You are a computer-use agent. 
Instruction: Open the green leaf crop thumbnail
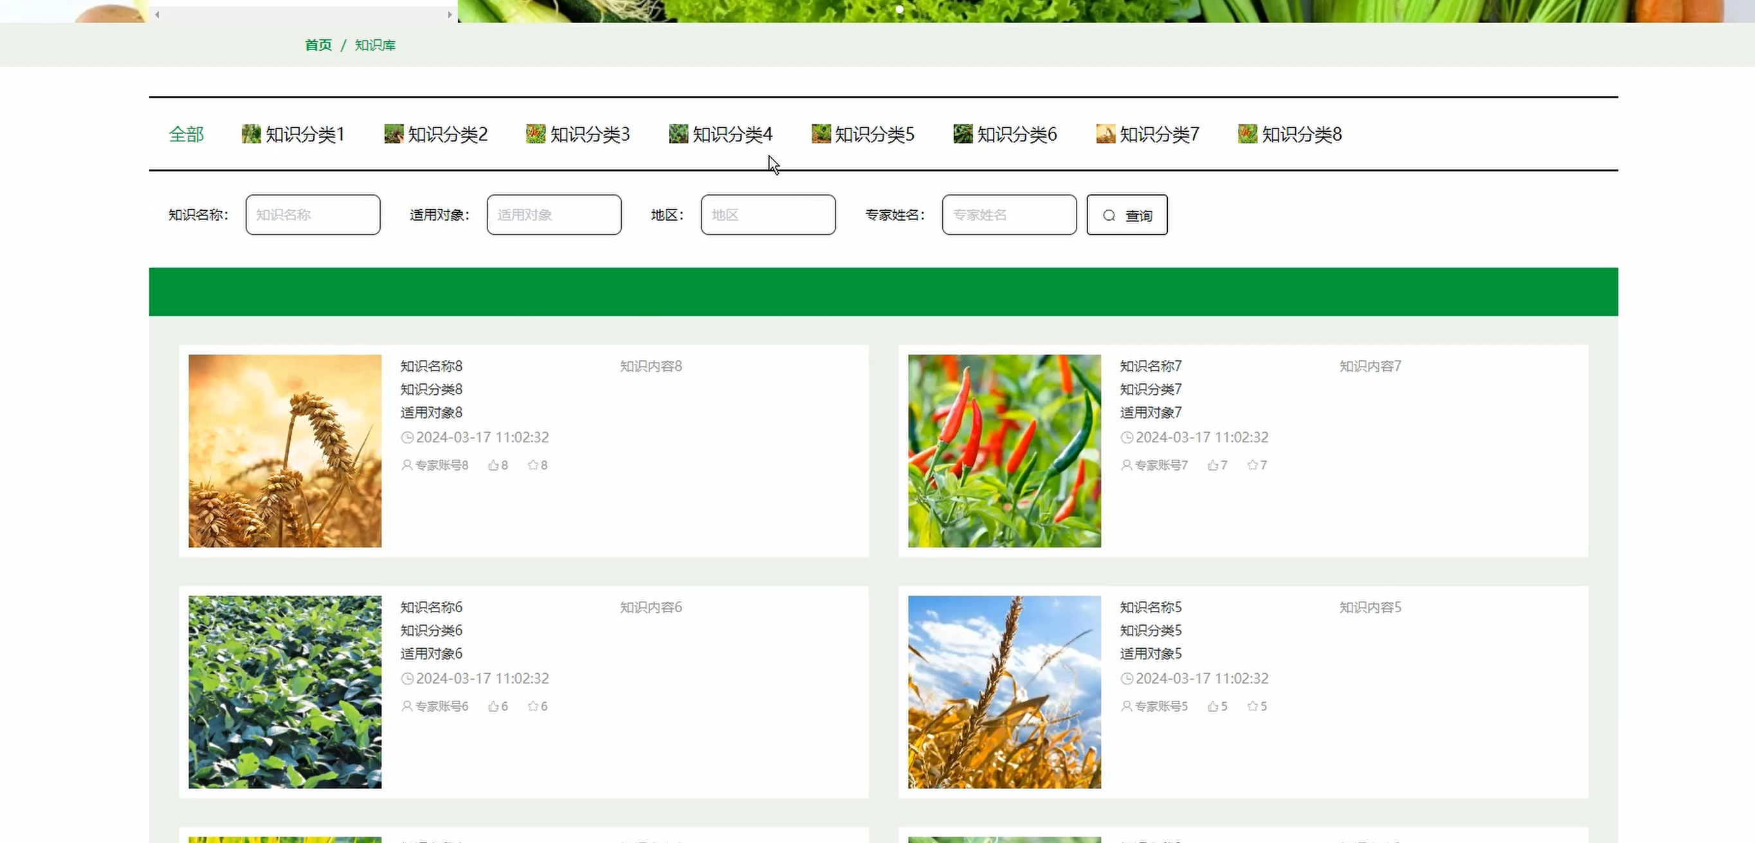pyautogui.click(x=285, y=693)
